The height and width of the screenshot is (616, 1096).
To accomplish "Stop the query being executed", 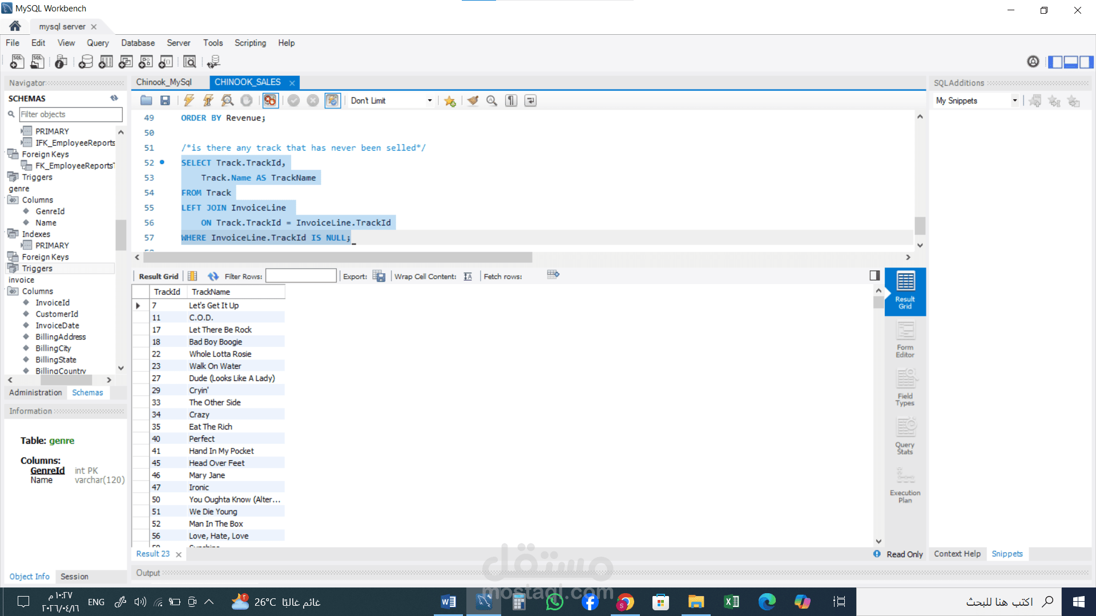I will pos(247,100).
